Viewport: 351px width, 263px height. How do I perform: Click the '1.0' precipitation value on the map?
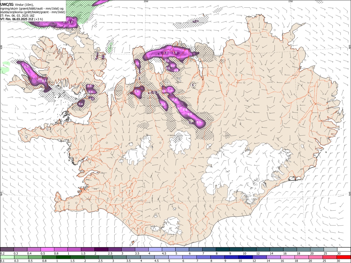170,90
